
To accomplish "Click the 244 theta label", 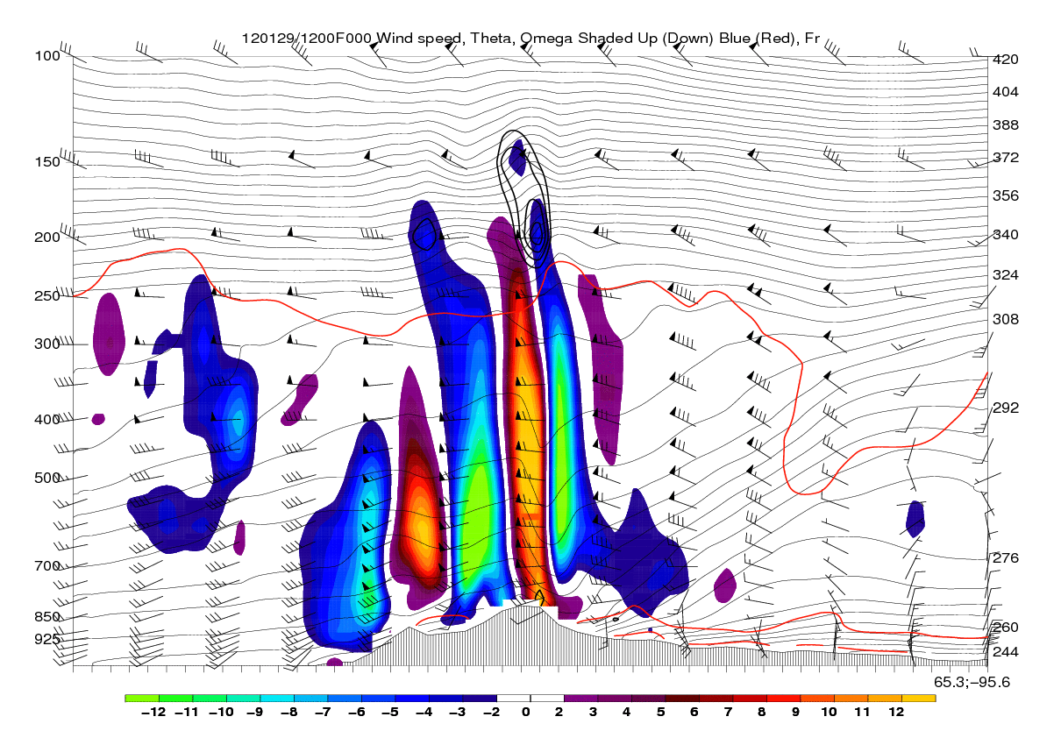I will pyautogui.click(x=1005, y=652).
